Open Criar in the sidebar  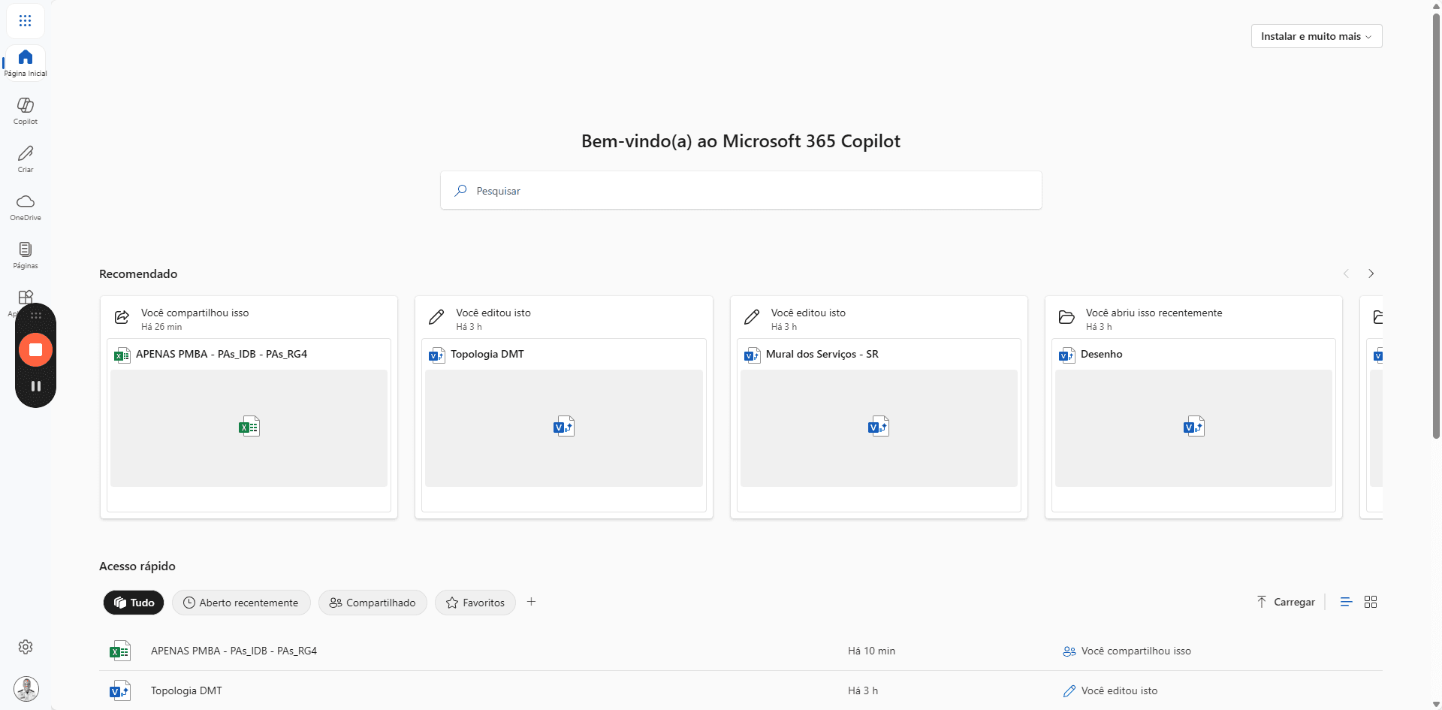26,159
